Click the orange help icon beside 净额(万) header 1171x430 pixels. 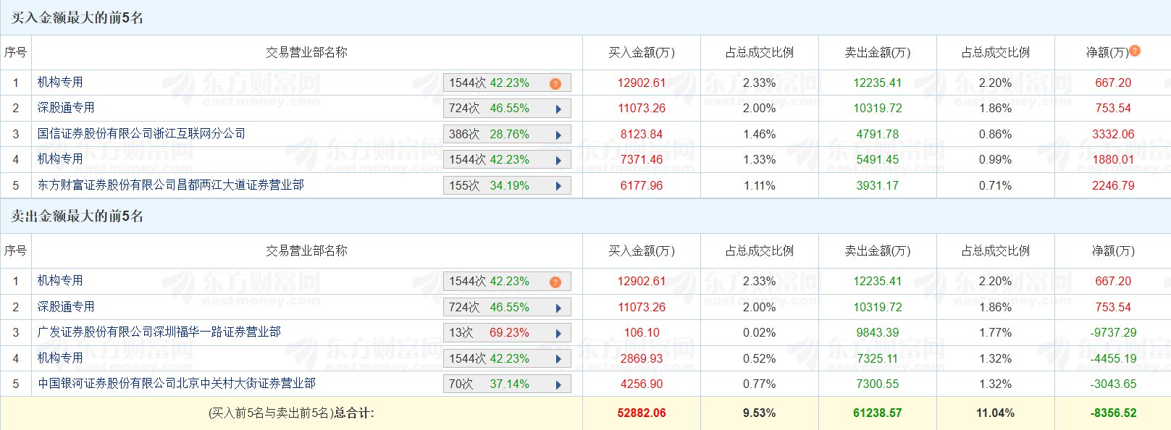pos(1135,51)
